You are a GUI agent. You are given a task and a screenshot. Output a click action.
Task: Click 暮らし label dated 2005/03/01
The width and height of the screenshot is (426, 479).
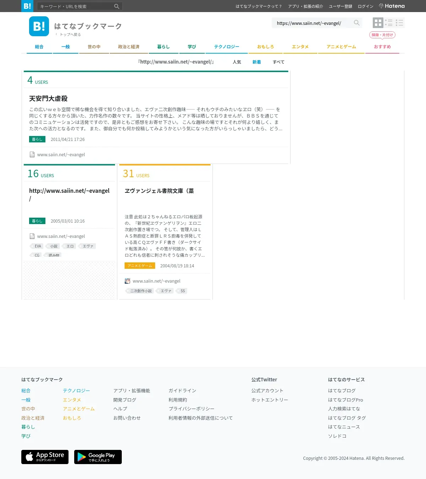37,221
